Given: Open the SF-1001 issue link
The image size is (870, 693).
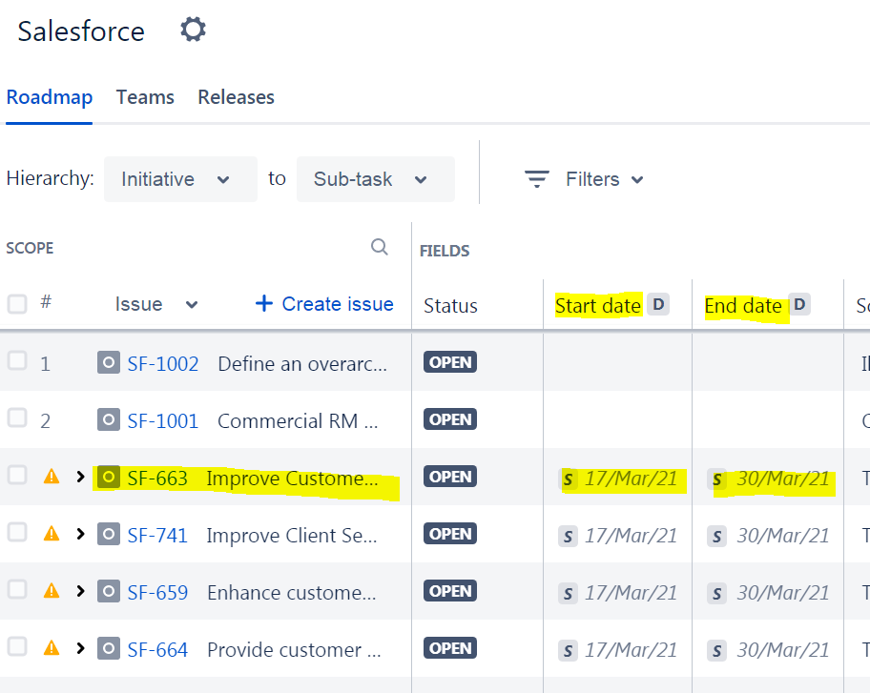Looking at the screenshot, I should [162, 421].
